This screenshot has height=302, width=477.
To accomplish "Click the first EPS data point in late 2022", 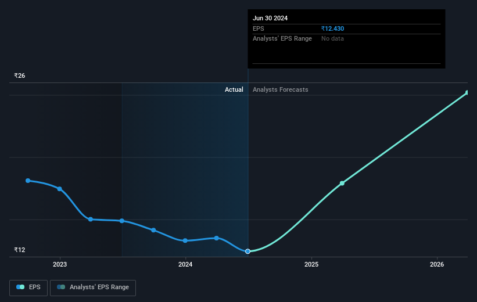I will (28, 181).
